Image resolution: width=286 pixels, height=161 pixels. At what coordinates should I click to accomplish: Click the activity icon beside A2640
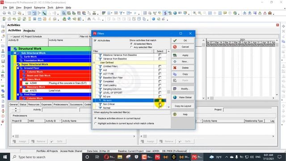pos(27,83)
